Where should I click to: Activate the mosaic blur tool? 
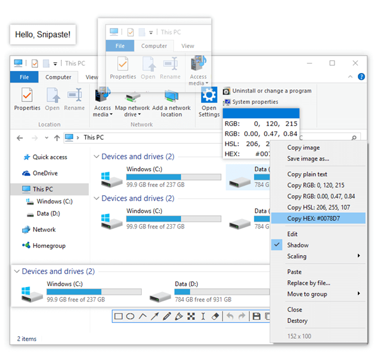pos(191,316)
